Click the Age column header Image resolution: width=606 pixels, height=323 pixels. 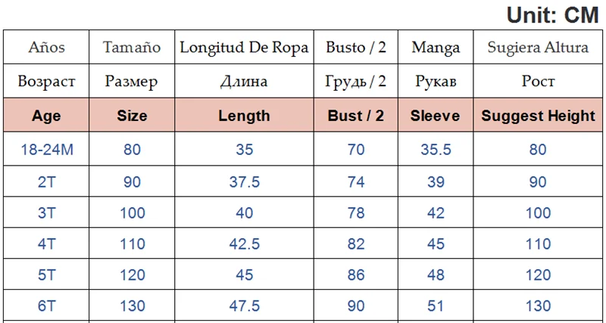tap(46, 116)
